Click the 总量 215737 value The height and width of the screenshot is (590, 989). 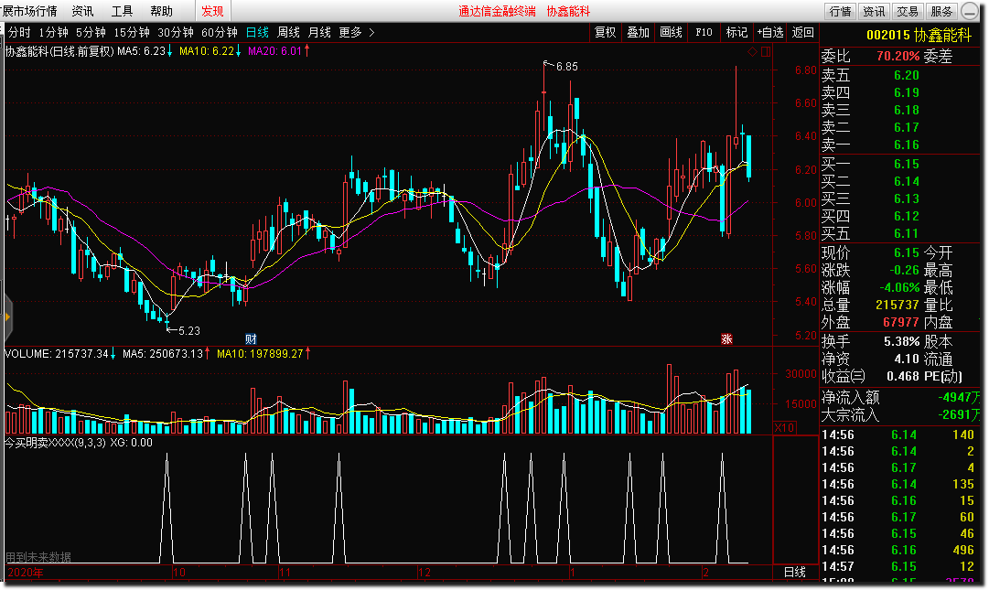point(897,305)
